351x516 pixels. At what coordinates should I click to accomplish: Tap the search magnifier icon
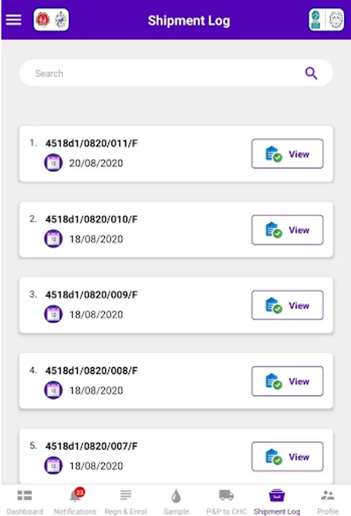coord(311,73)
